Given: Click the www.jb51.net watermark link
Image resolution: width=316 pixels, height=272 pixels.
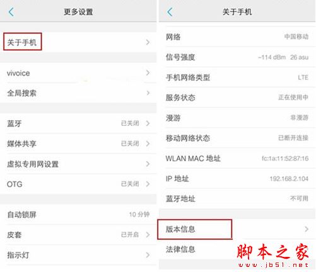Looking at the screenshot, I should pos(273,265).
